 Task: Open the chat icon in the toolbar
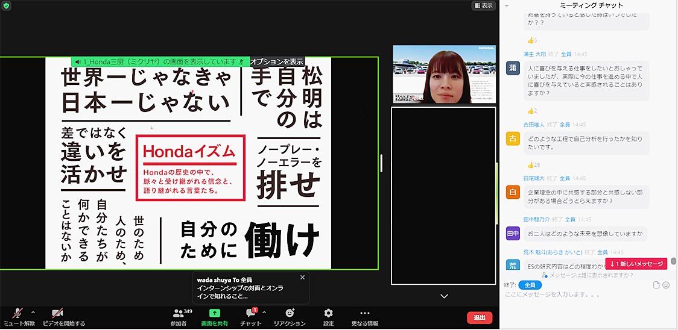click(250, 313)
